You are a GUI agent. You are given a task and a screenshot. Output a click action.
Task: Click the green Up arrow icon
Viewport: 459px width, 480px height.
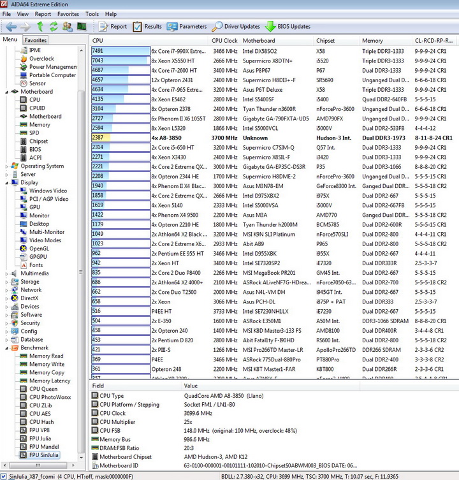[x=40, y=27]
